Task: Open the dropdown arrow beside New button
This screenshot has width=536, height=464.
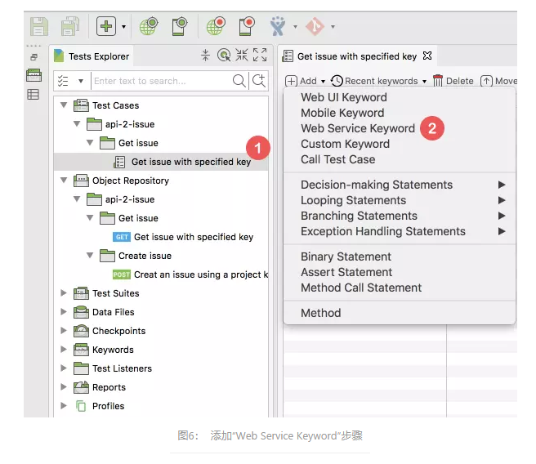Action: (x=123, y=26)
